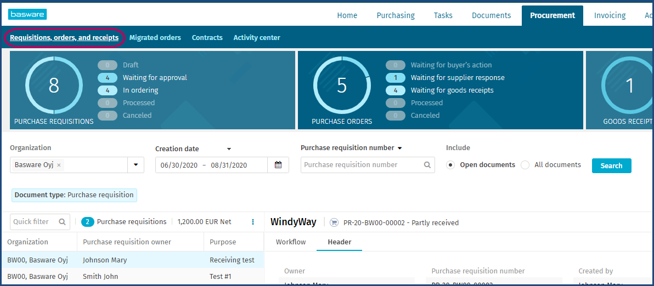The height and width of the screenshot is (286, 654).
Task: Click the purchase requisition number search icon
Action: point(427,165)
